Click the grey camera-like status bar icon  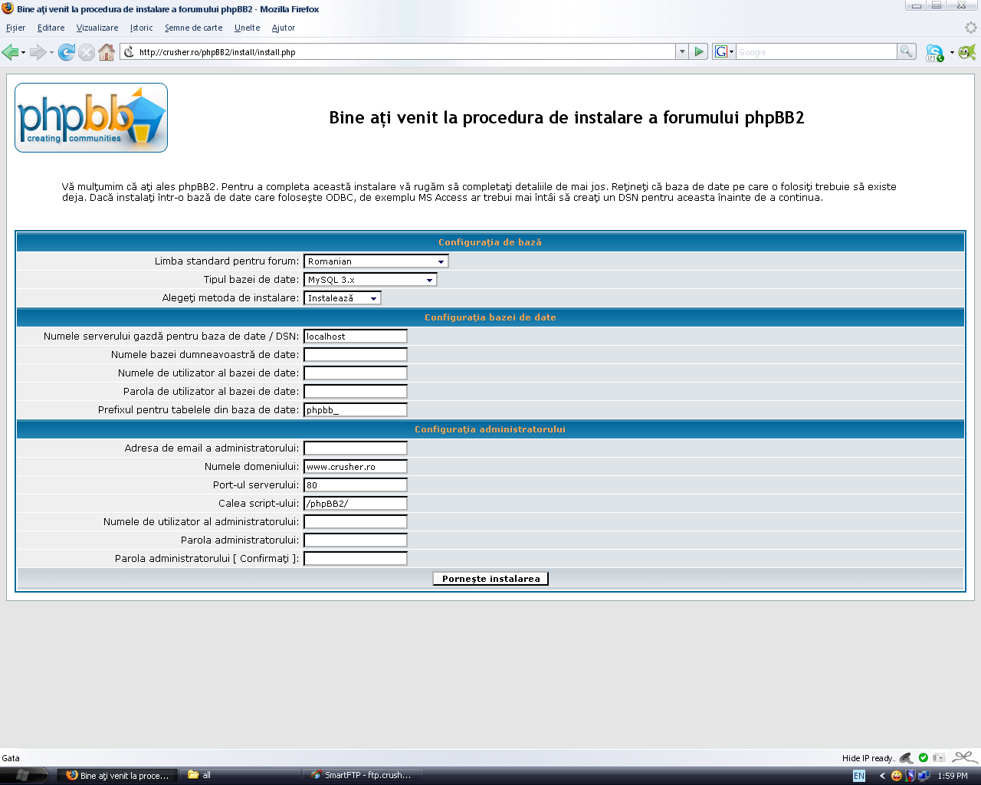click(939, 757)
